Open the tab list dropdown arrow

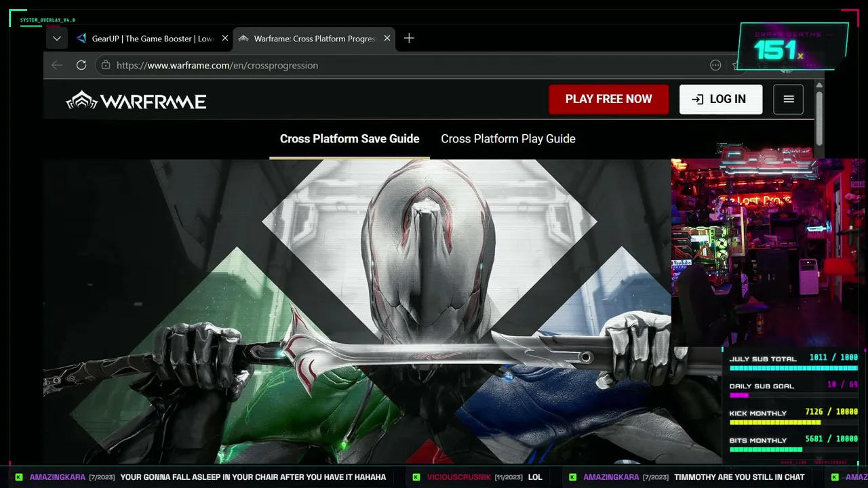[x=57, y=39]
